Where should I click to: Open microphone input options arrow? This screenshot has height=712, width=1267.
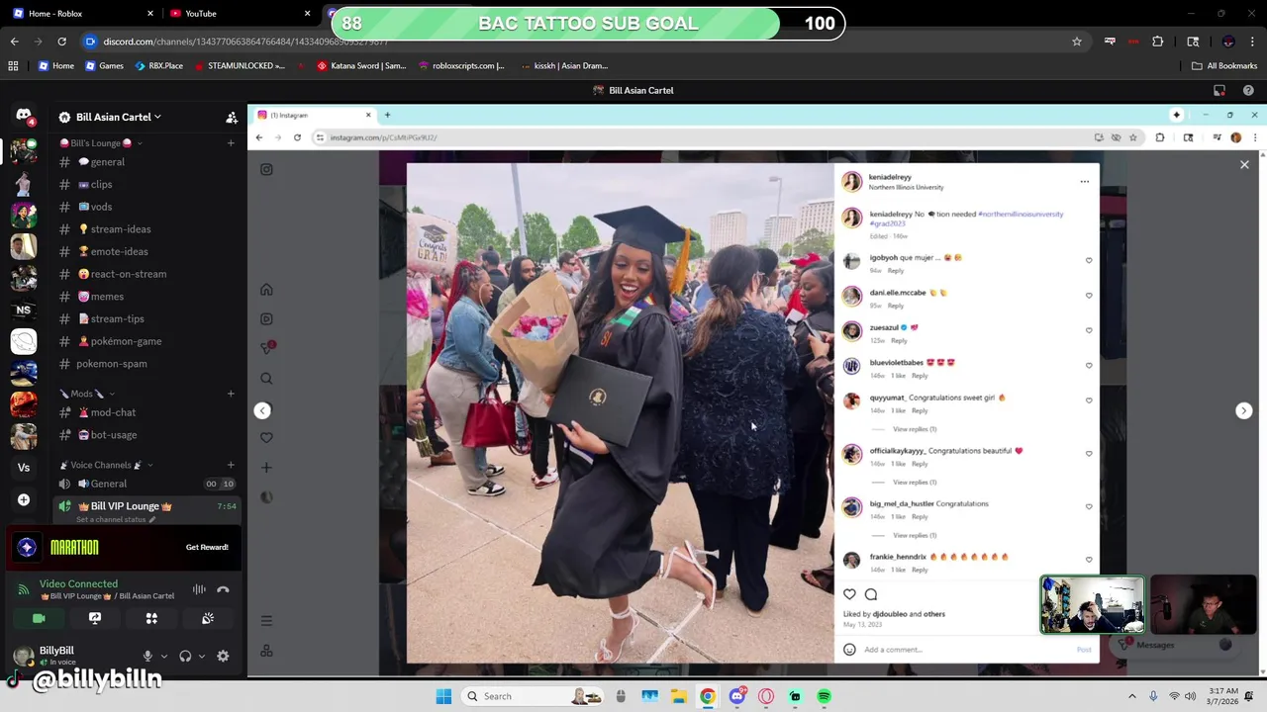[162, 656]
